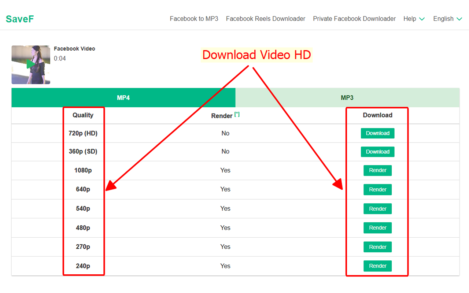
Task: Download the 360p SD video
Action: point(377,152)
